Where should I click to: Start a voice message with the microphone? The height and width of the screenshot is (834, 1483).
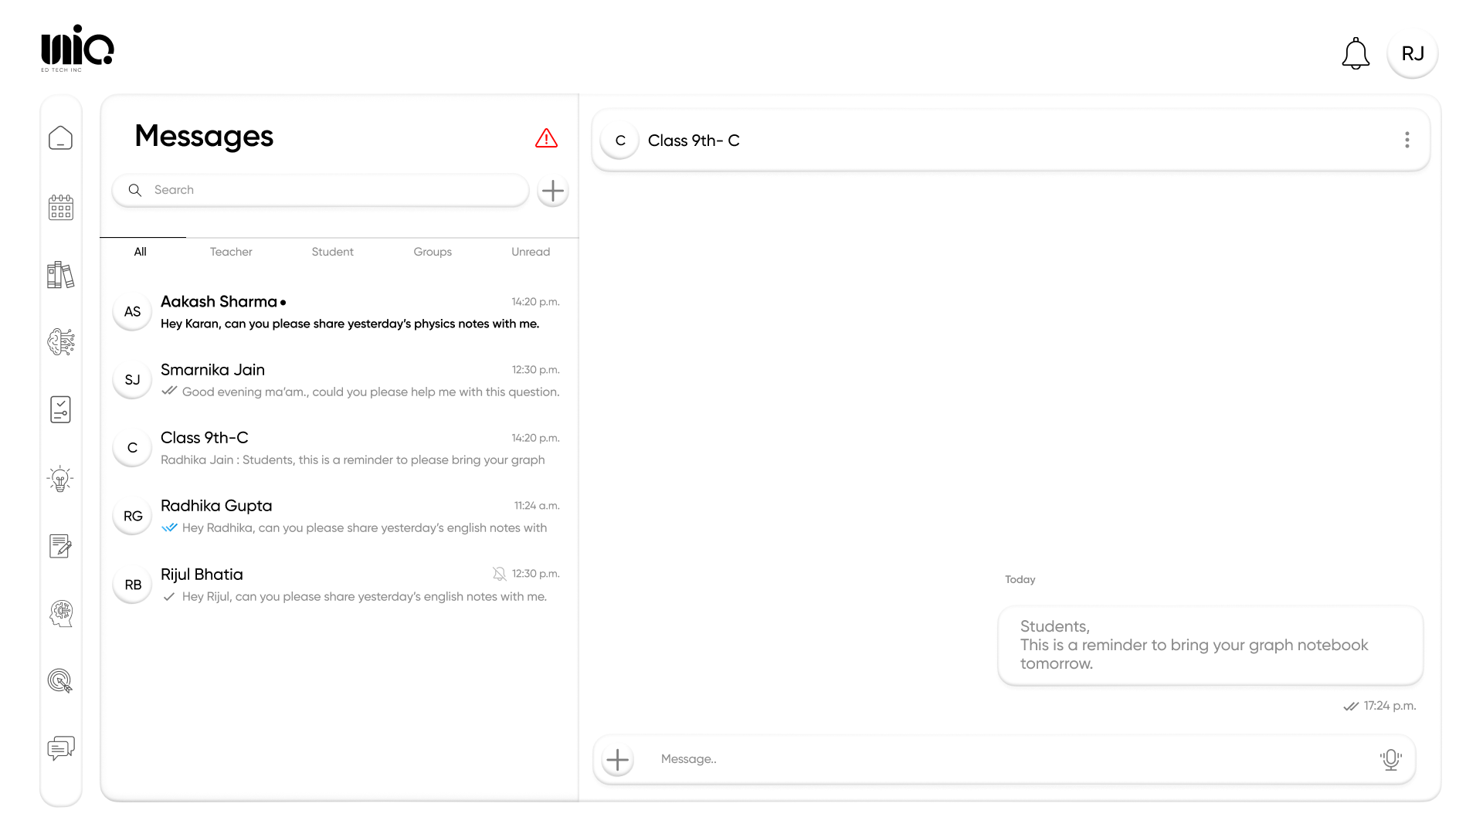pos(1390,759)
